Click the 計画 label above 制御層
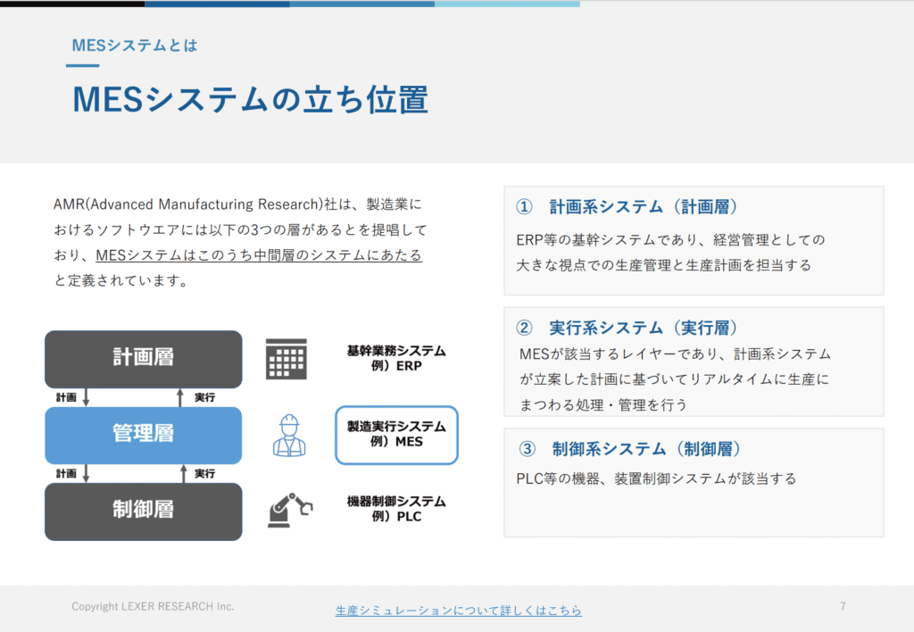The image size is (914, 632). pyautogui.click(x=66, y=473)
